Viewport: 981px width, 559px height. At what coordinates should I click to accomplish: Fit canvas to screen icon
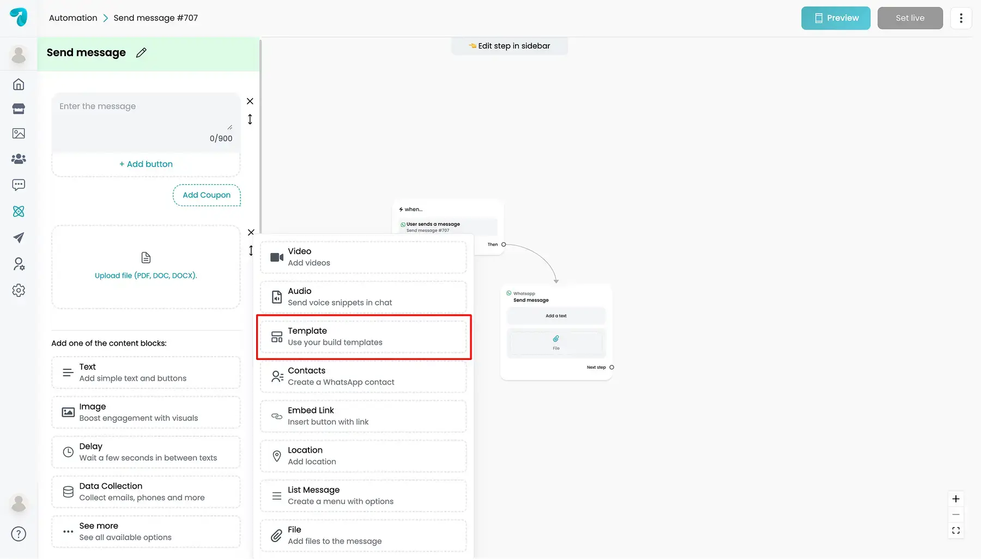point(956,530)
